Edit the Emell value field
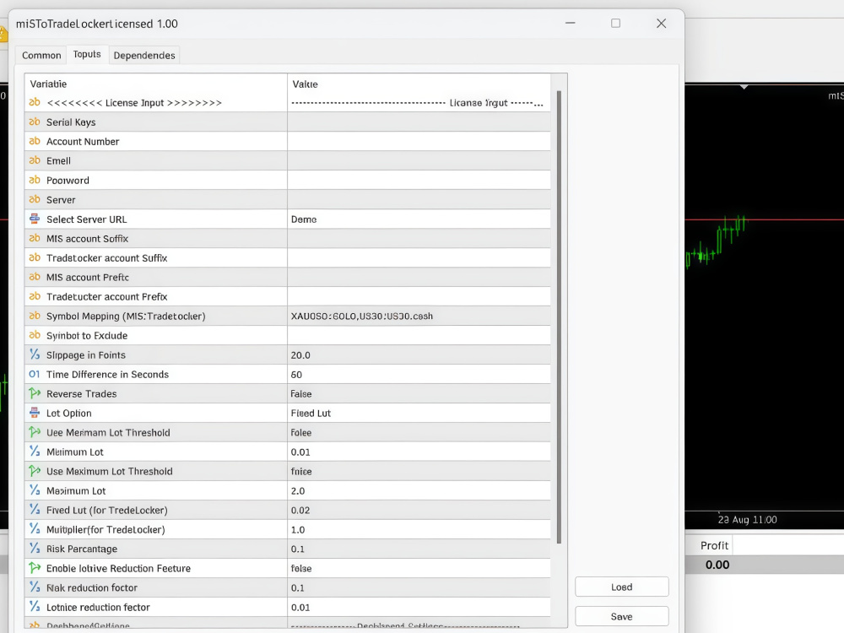 coord(419,161)
